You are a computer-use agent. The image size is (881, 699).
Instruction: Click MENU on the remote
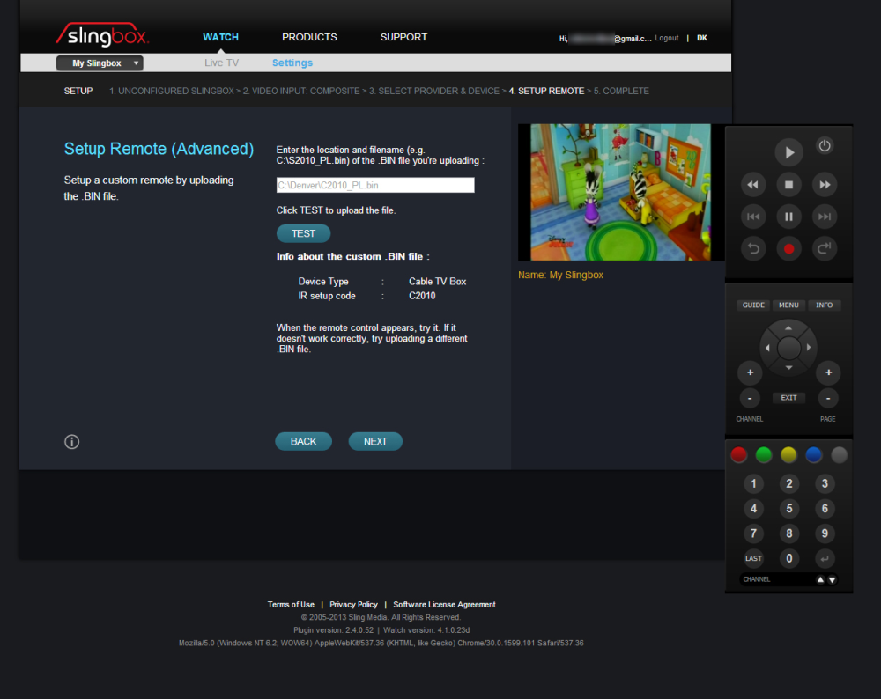tap(788, 305)
